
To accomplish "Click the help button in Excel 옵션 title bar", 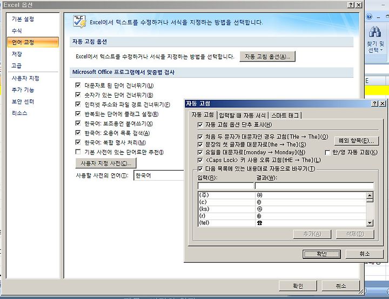I will coord(351,5).
